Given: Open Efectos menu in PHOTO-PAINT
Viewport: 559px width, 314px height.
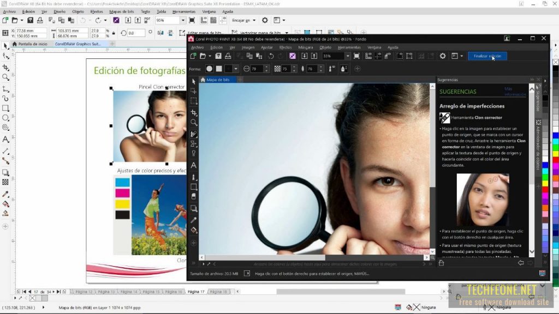Looking at the screenshot, I should coord(285,47).
